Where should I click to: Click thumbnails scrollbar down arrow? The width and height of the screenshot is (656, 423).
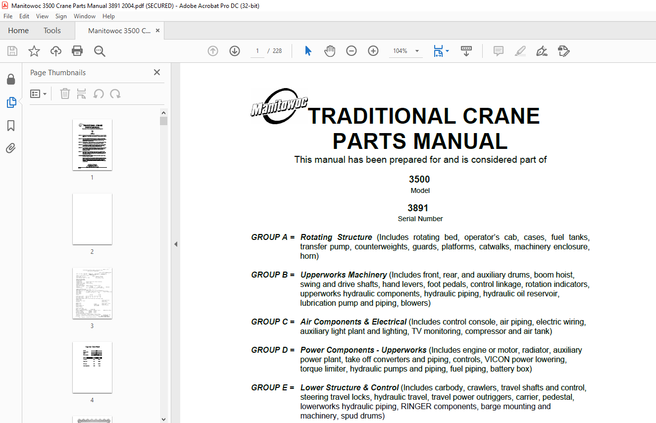164,419
